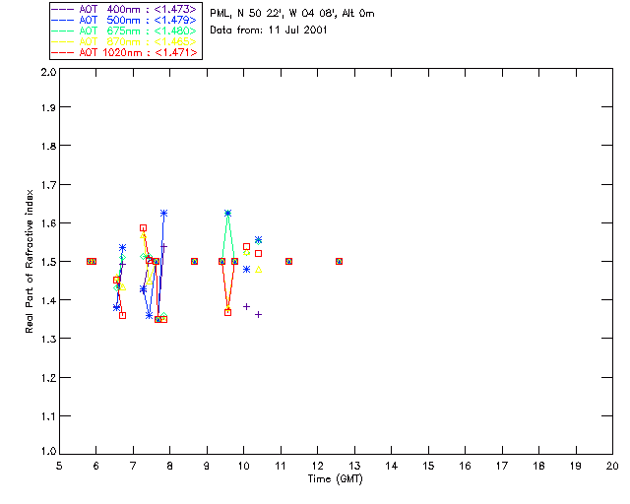This screenshot has height=504, width=630.
Task: Select legend entry 'AOT 500nm : <1.479>'
Action: click(x=138, y=20)
